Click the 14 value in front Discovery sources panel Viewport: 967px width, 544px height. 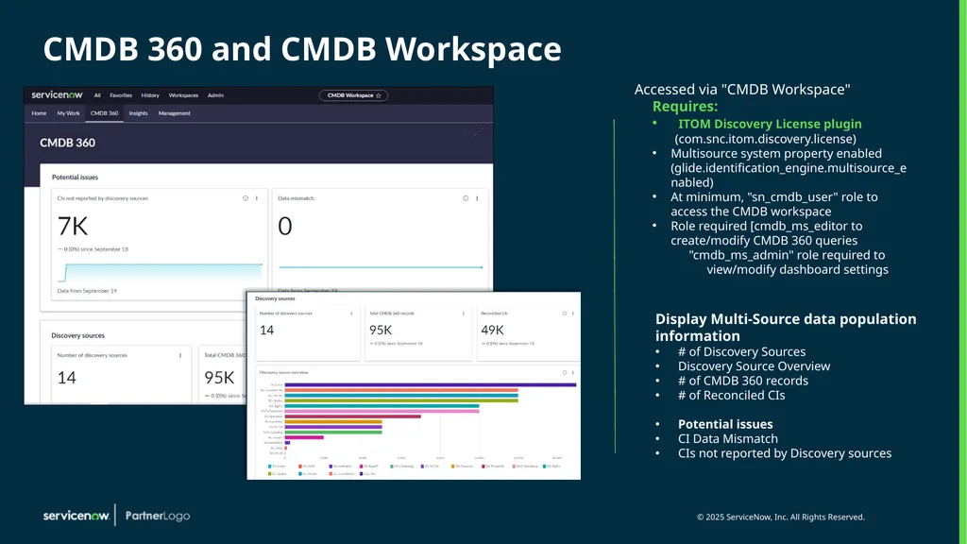266,330
